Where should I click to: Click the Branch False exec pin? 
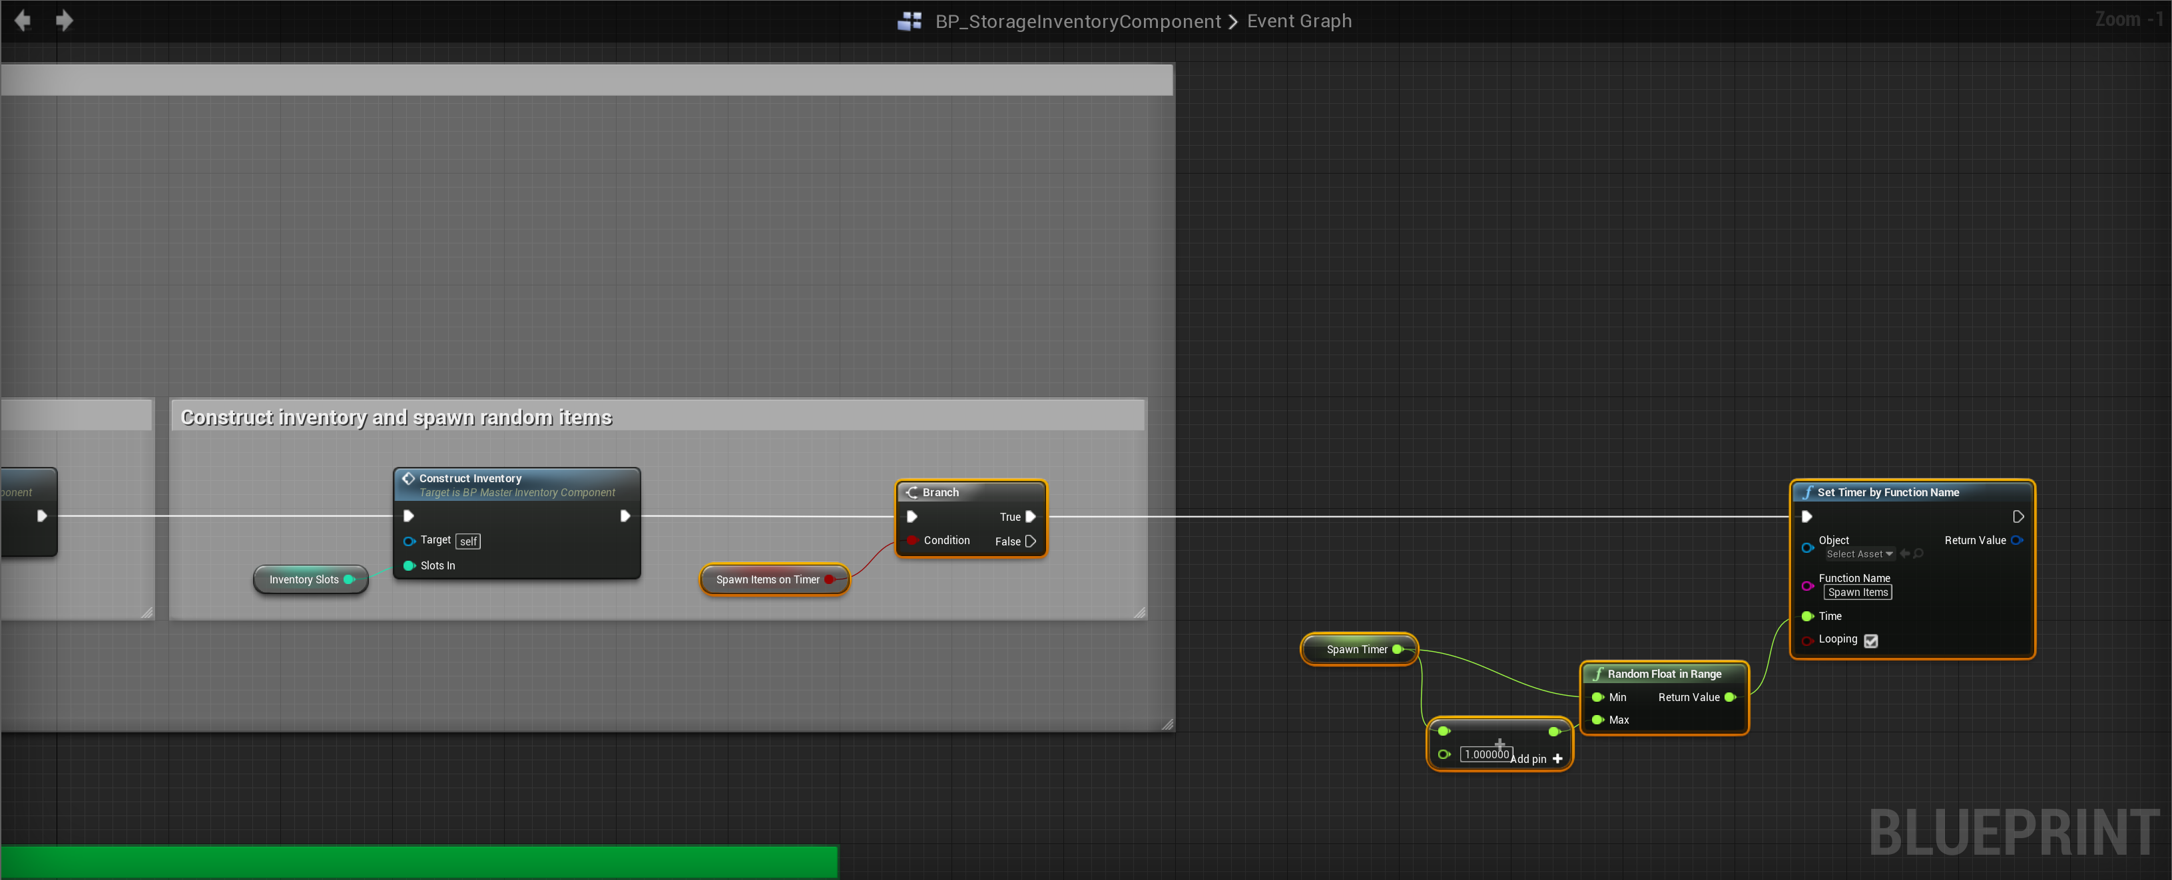pos(1030,541)
